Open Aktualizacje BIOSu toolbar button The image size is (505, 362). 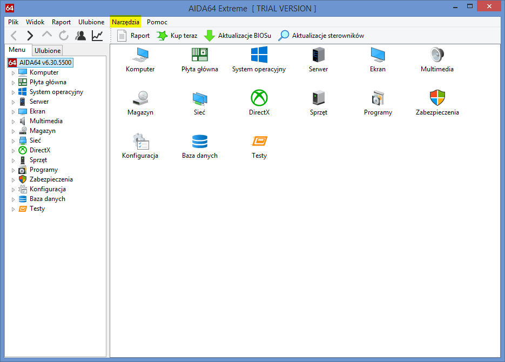(238, 36)
